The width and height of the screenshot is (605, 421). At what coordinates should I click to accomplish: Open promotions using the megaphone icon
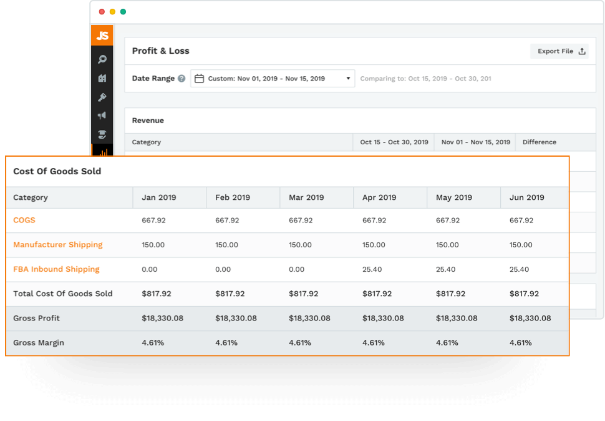pyautogui.click(x=102, y=116)
